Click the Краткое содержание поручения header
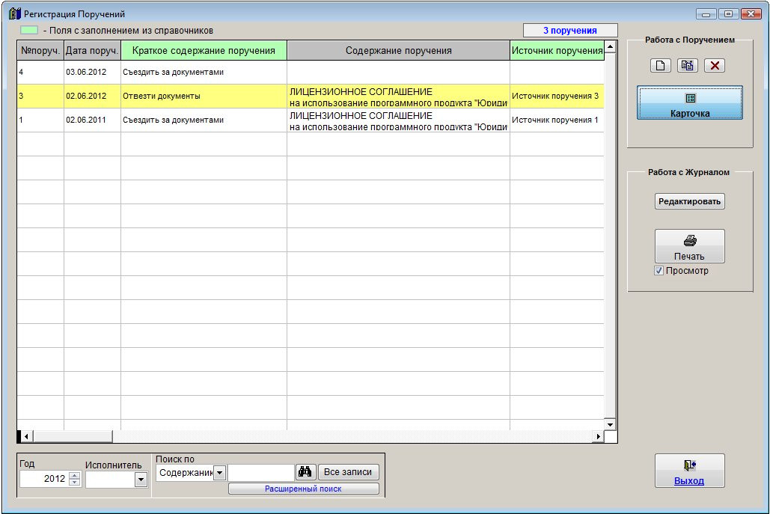 pos(204,51)
